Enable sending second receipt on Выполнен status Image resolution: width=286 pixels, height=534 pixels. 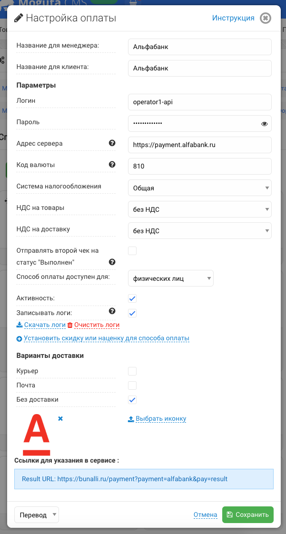(132, 251)
